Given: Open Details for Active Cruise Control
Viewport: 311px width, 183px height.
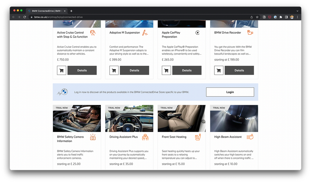Looking at the screenshot, I should [x=82, y=70].
